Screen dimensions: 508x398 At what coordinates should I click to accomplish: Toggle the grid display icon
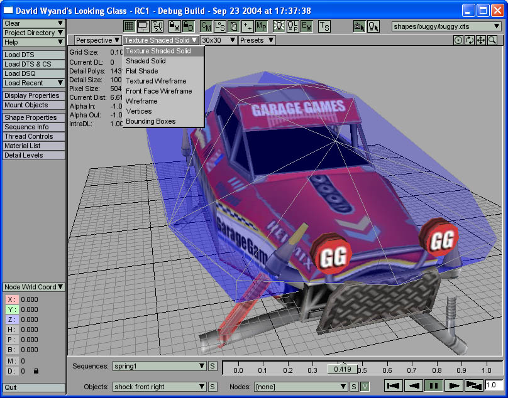pos(129,26)
